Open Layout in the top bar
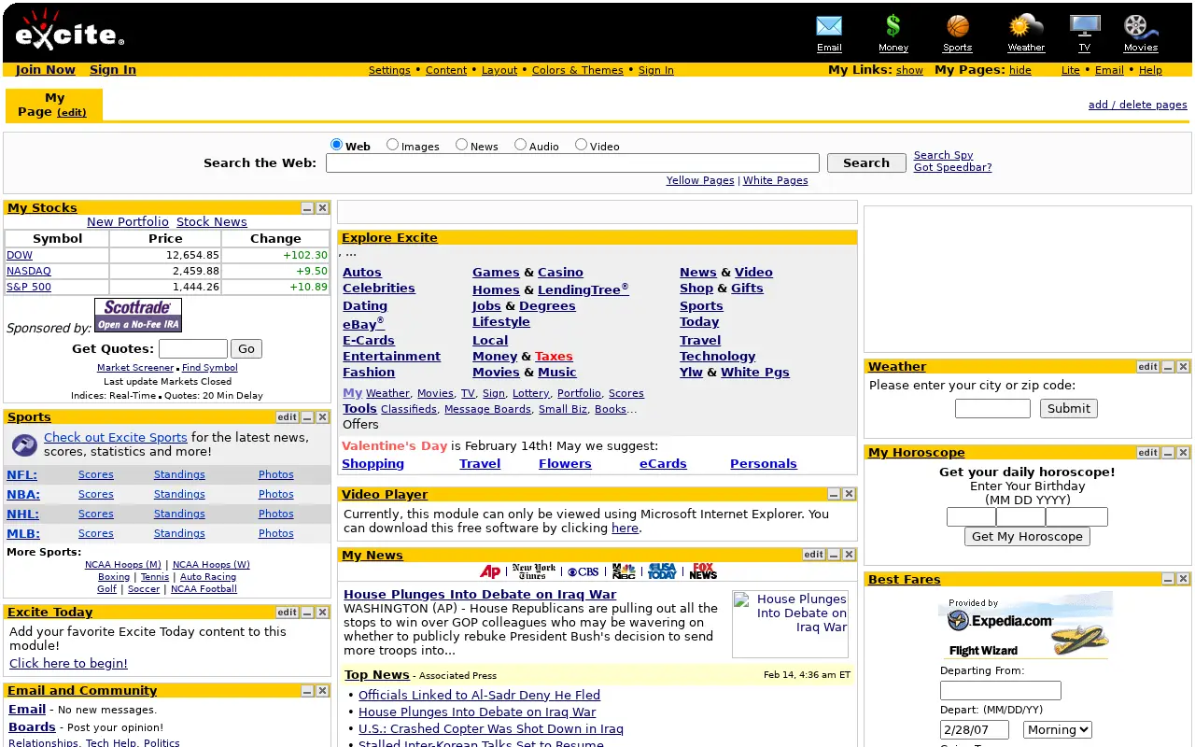 (x=499, y=70)
